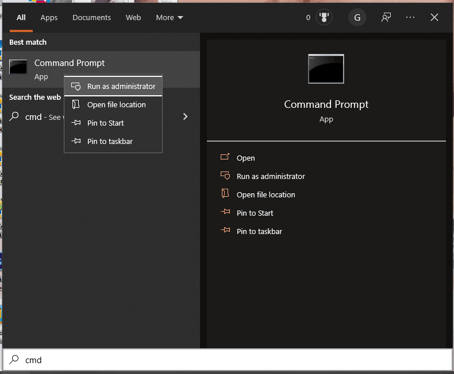Switch to the All tab

click(x=21, y=18)
